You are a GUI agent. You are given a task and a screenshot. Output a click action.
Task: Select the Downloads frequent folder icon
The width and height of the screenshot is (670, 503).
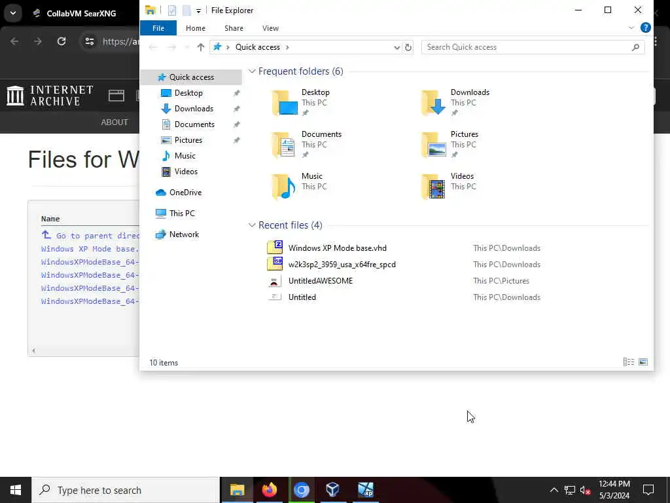click(x=434, y=103)
